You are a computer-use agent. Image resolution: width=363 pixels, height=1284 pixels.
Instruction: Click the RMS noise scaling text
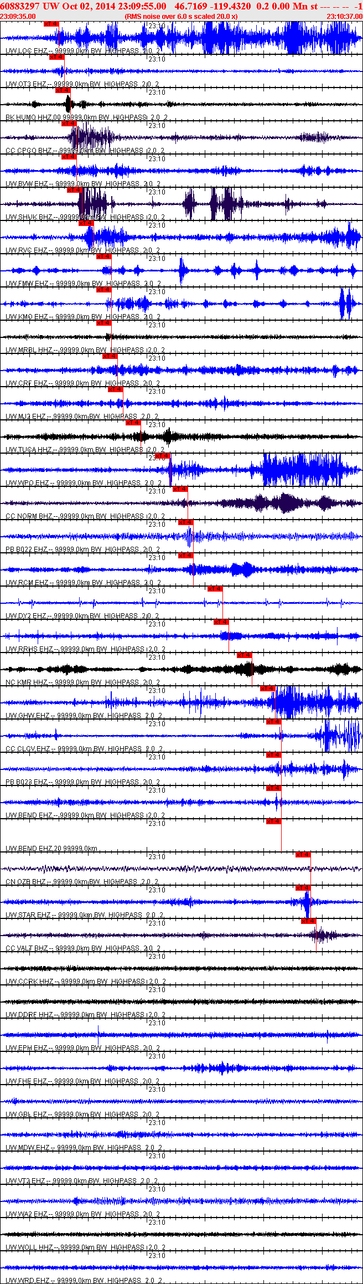(181, 17)
